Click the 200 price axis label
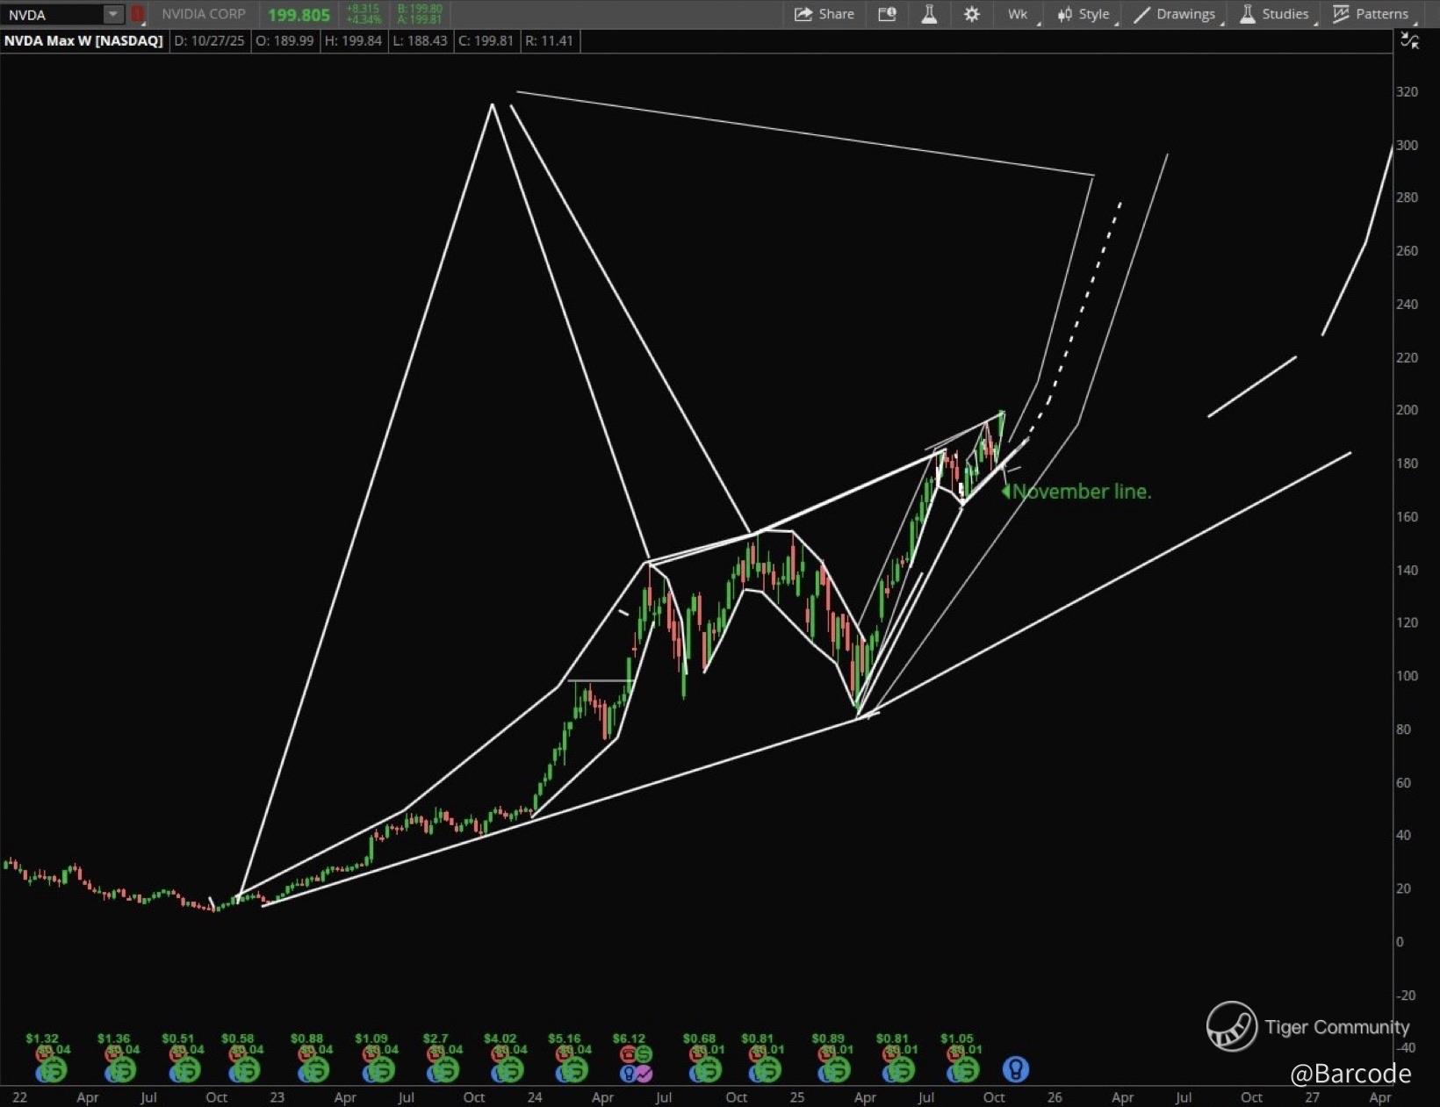Screen dimensions: 1440x1107 coord(1407,410)
